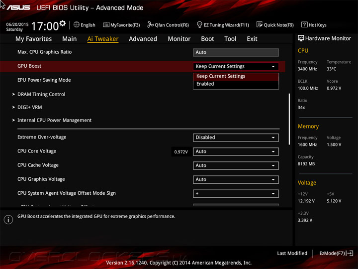Click the MyFavorite(F3) icon
Viewport: 358px width, 269px height.
tap(106, 24)
